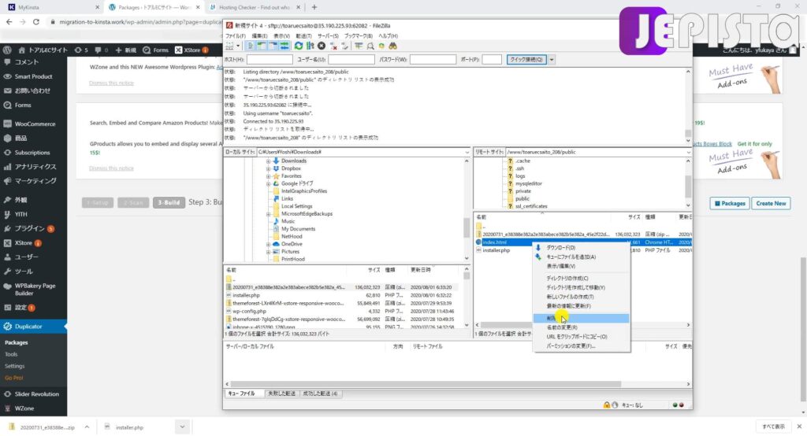Expand the Google ドライブ tree node
This screenshot has height=436, width=807.
pos(268,183)
